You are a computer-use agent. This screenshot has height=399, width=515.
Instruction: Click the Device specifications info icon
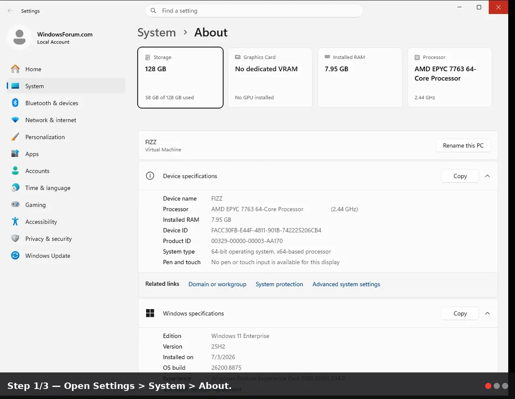150,176
